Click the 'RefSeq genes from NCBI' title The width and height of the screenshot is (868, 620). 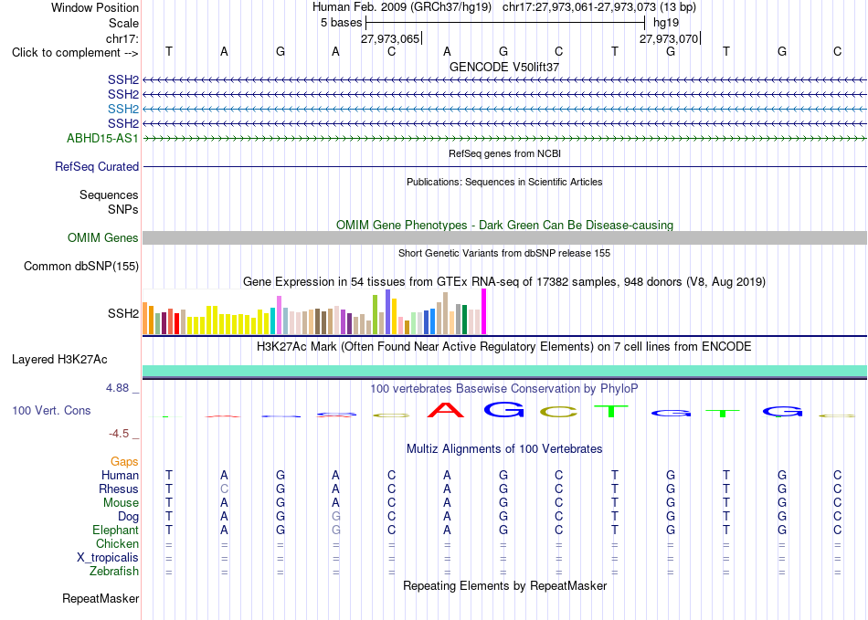[504, 153]
